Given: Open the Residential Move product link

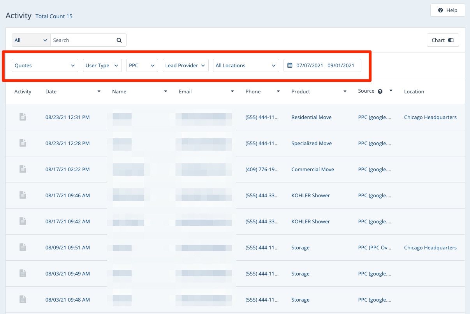Looking at the screenshot, I should point(312,117).
